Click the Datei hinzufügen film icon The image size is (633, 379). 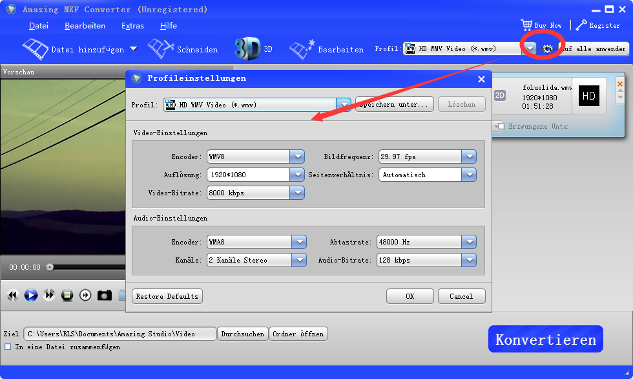click(x=36, y=49)
